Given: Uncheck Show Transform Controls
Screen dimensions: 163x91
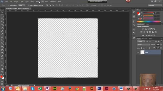Looking at the screenshot, I should [28, 5].
